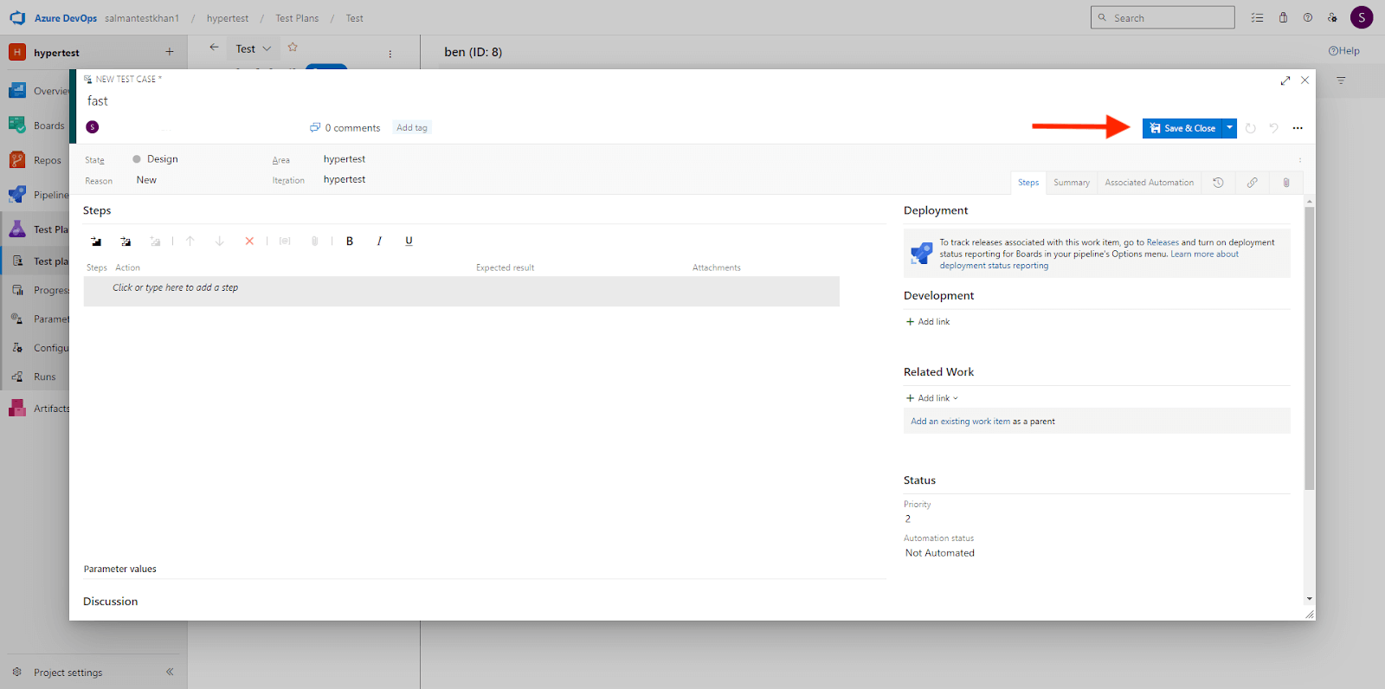
Task: Open the more actions ellipsis menu
Action: tap(1298, 128)
